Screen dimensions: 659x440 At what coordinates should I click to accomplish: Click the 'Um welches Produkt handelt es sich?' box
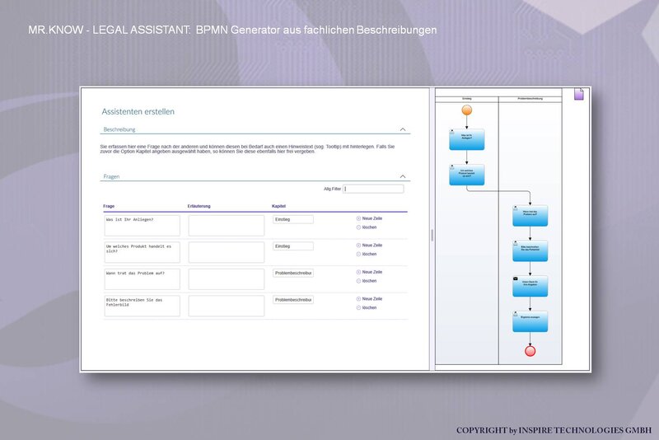tap(142, 252)
